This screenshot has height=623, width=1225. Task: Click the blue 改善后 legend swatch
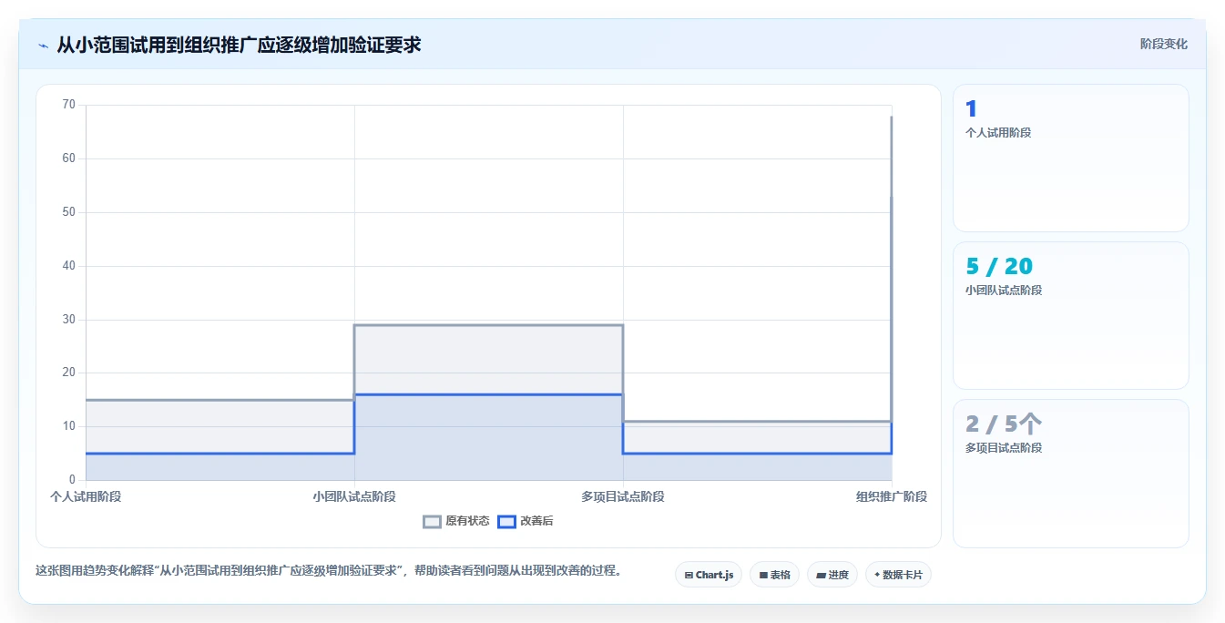pyautogui.click(x=506, y=521)
